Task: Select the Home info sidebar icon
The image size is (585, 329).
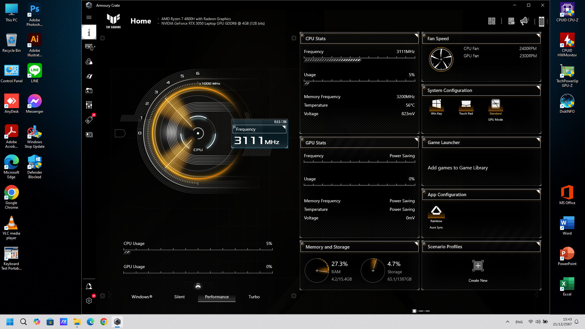Action: (89, 32)
